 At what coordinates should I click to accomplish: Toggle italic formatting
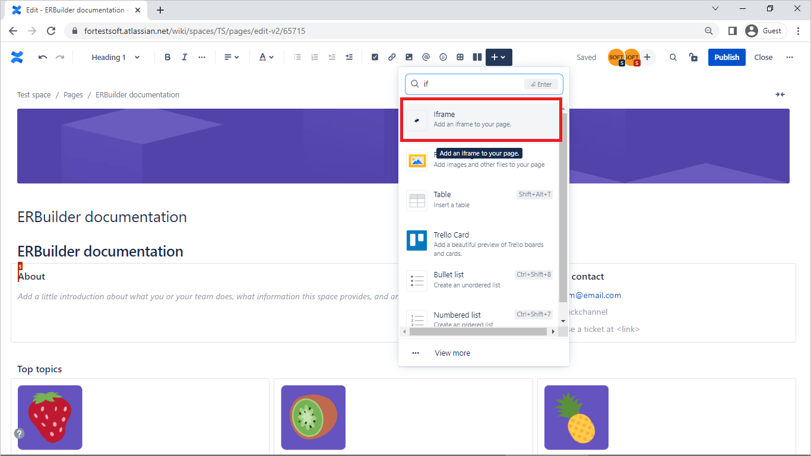(185, 57)
